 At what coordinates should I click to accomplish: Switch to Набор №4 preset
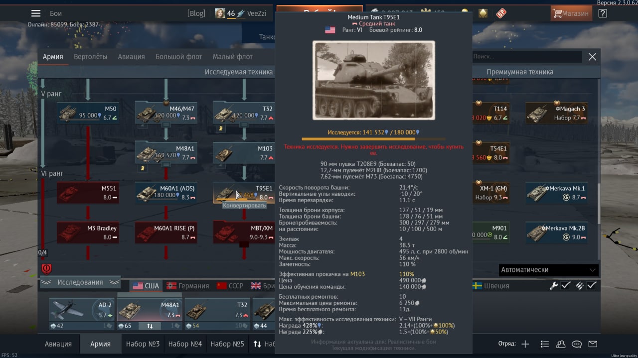coord(185,344)
